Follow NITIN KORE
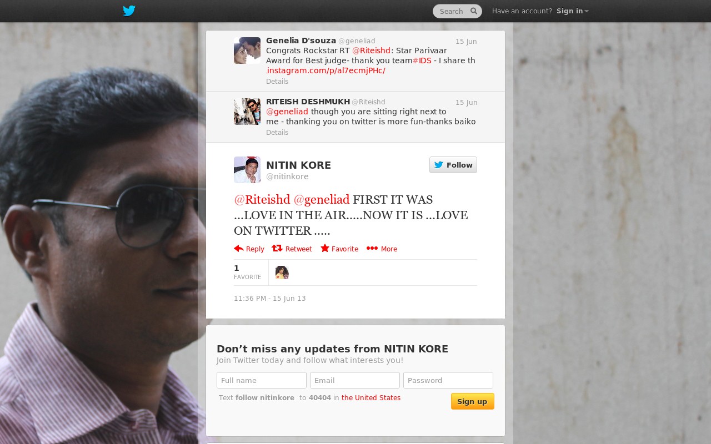The image size is (711, 444). point(453,165)
